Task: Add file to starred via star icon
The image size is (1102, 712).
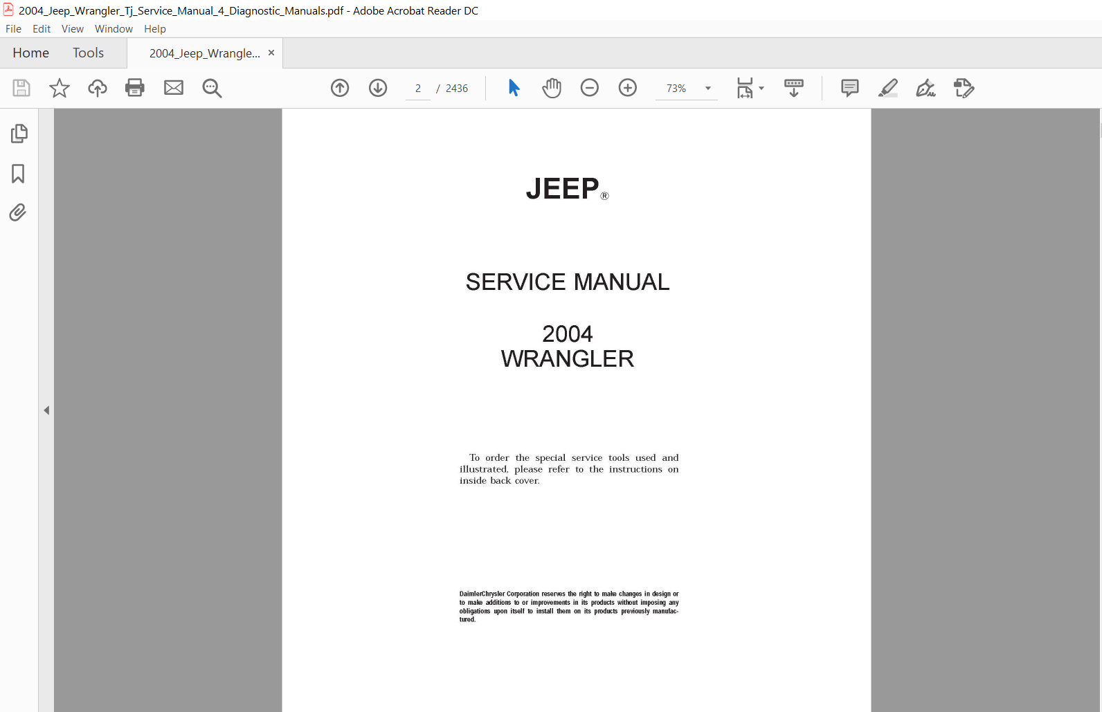Action: (60, 88)
